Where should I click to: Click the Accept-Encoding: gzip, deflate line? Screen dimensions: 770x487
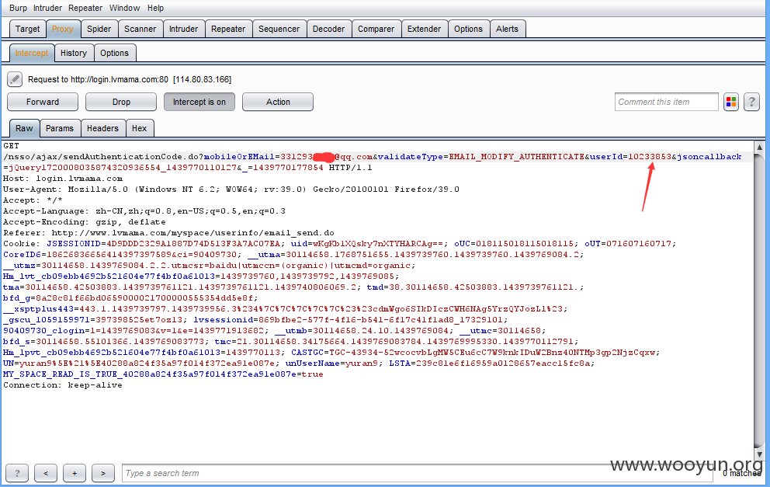(x=85, y=222)
